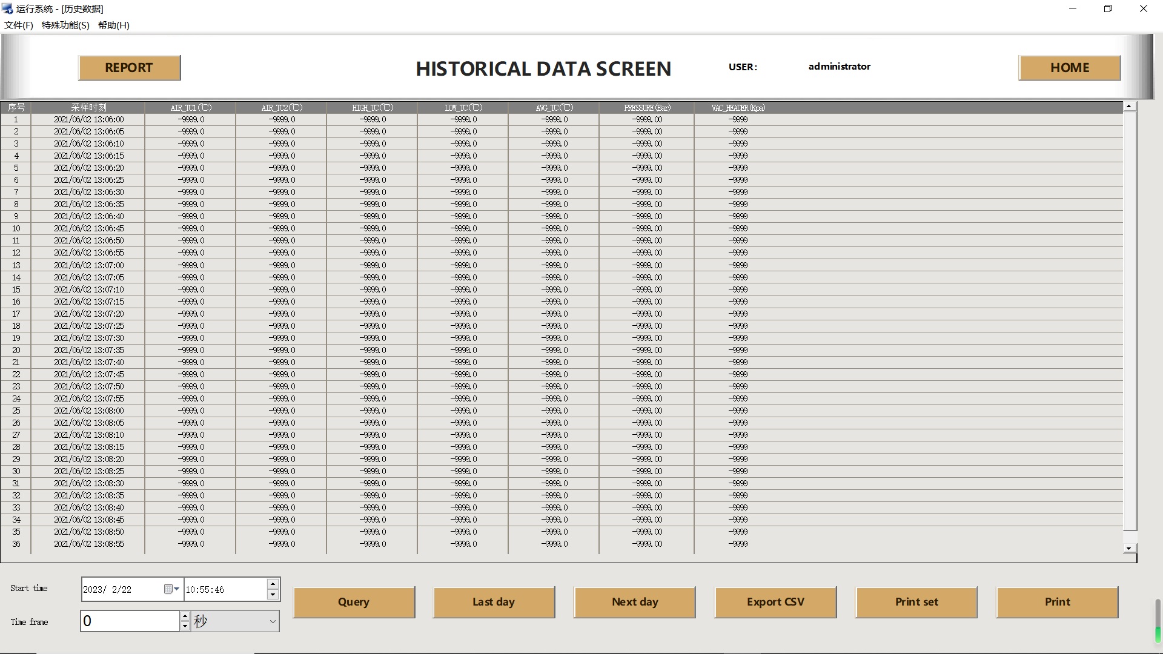1163x654 pixels.
Task: Load Next day data
Action: (634, 602)
